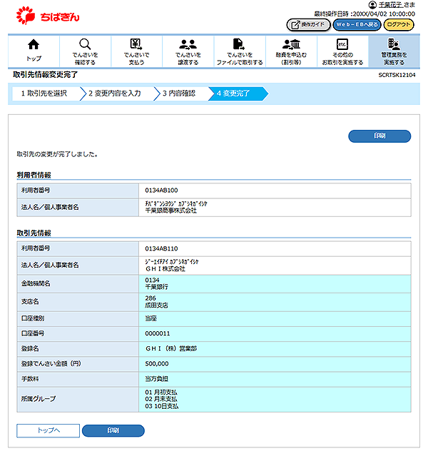Open 融資を申込む(割引等) bank menu
The width and height of the screenshot is (428, 456).
(291, 51)
